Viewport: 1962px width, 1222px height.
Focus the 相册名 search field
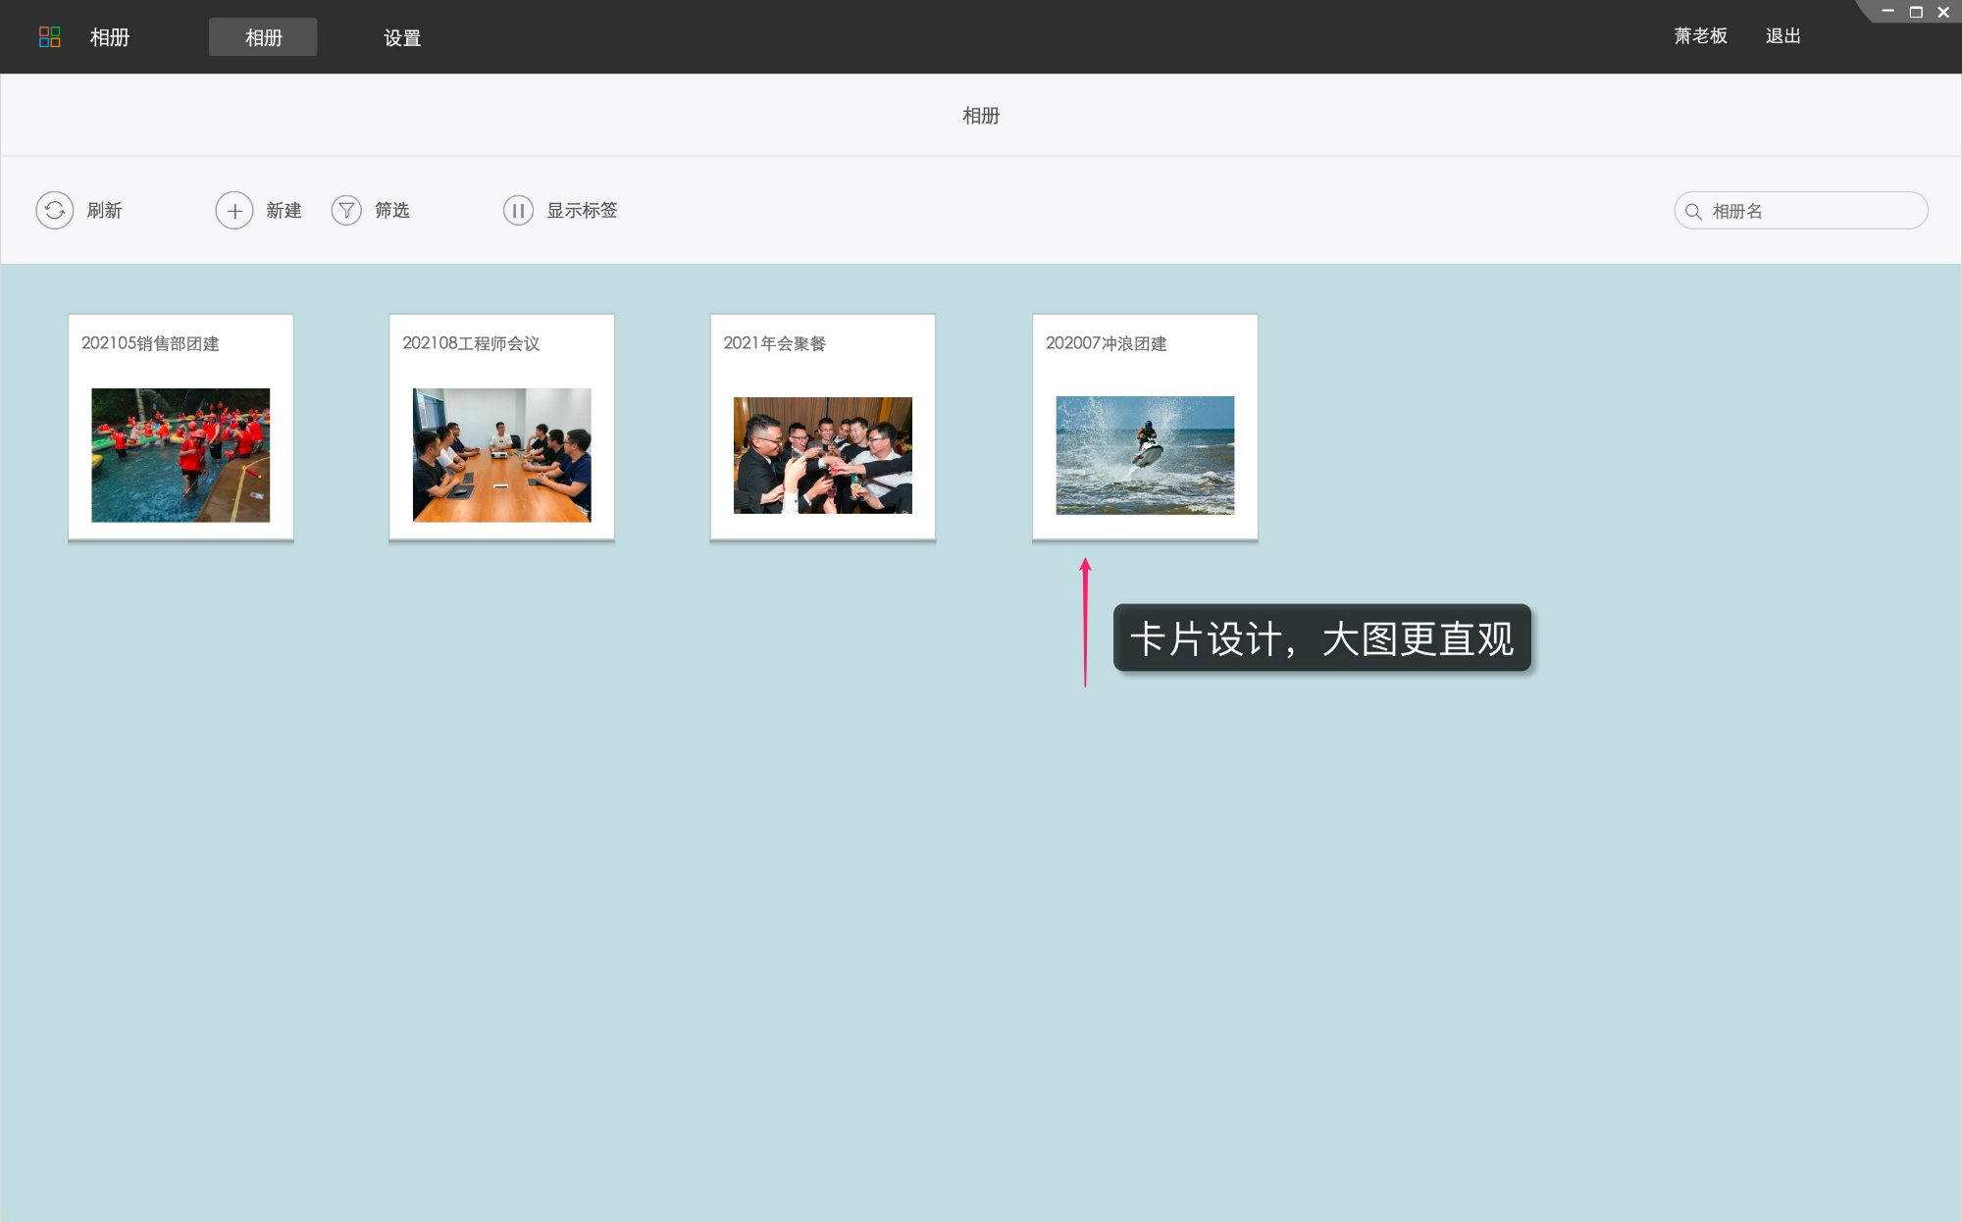click(1800, 211)
